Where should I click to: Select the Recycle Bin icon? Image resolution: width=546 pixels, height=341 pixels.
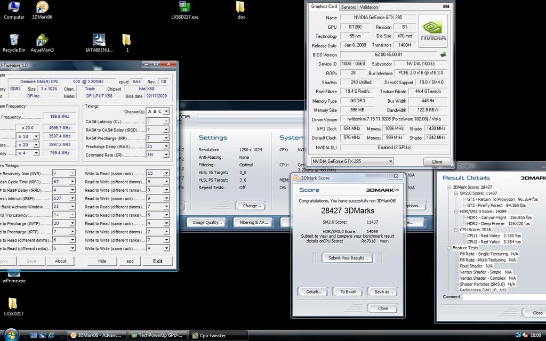(14, 43)
